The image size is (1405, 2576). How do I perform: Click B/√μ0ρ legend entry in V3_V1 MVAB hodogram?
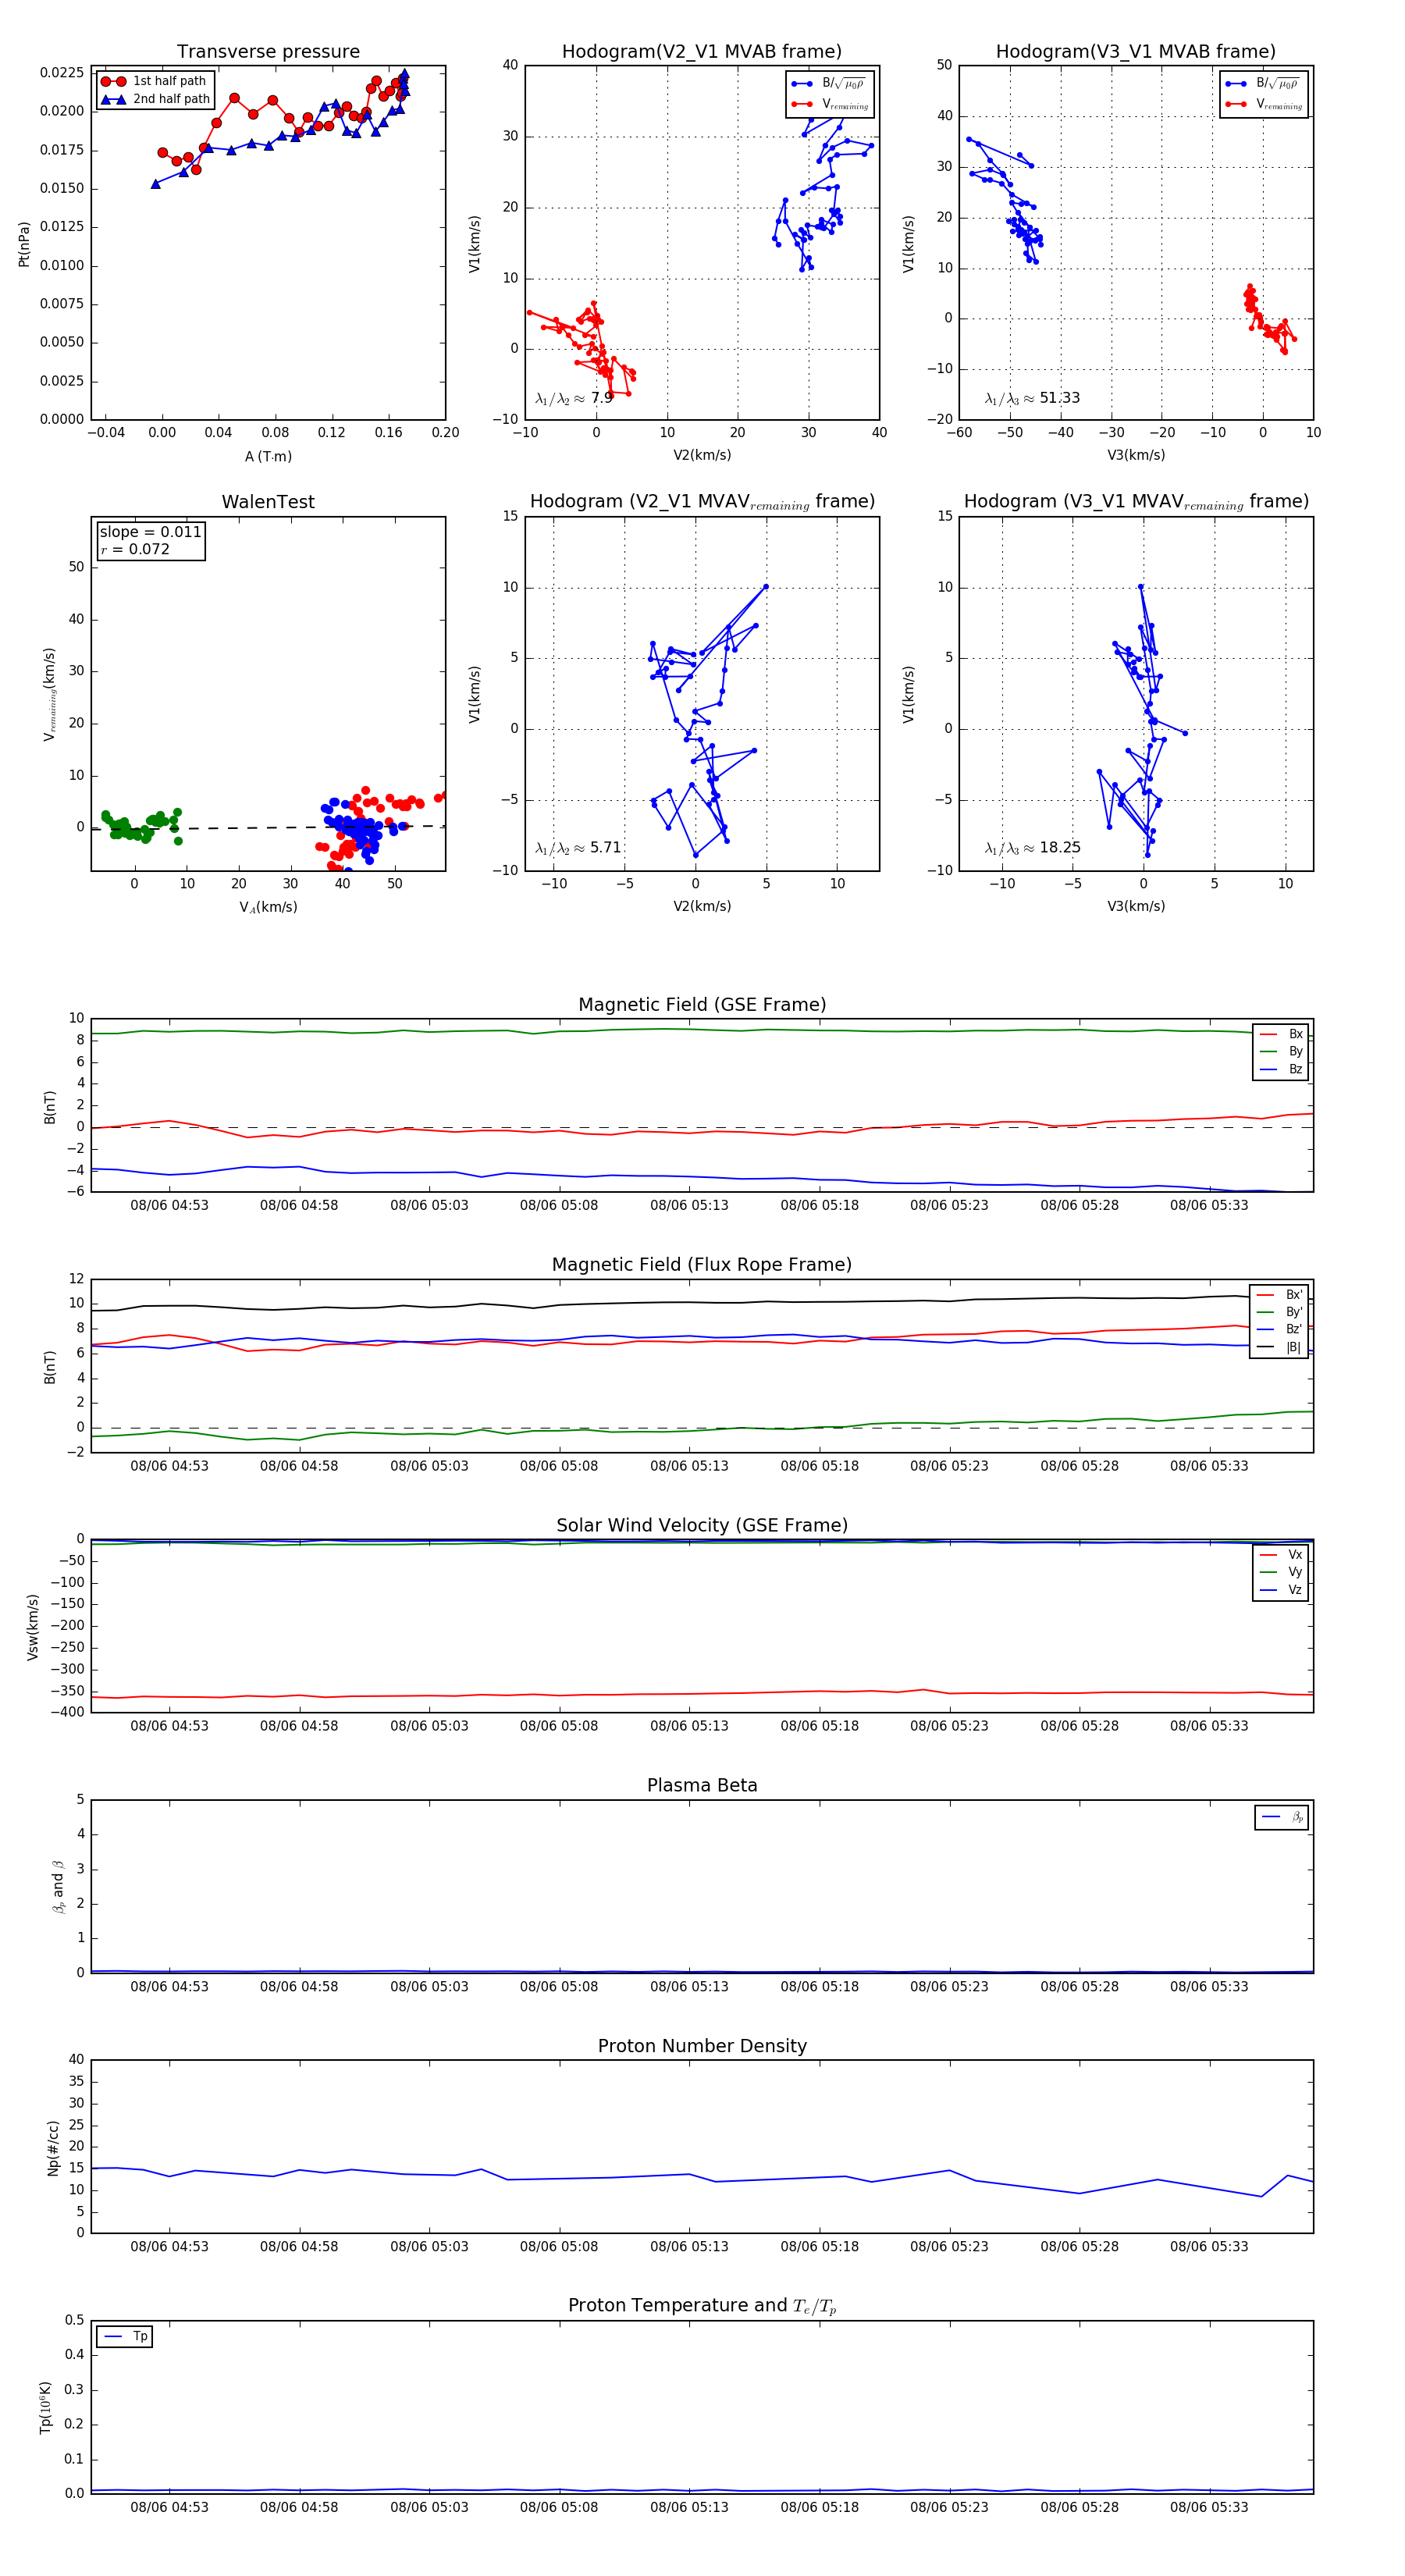click(x=1264, y=84)
